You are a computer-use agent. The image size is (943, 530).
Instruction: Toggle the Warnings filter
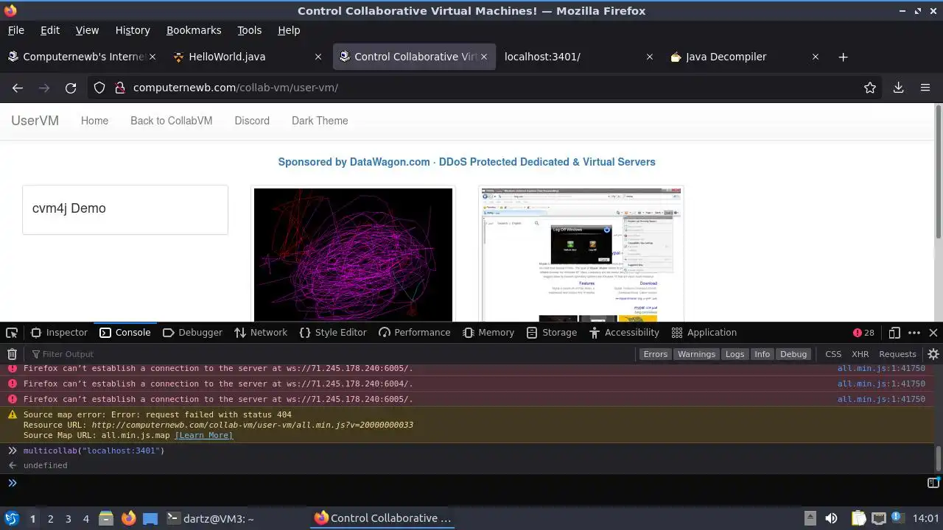click(696, 354)
